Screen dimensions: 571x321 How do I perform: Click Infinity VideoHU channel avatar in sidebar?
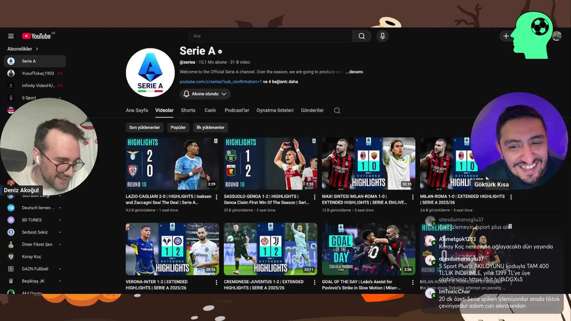coord(11,86)
